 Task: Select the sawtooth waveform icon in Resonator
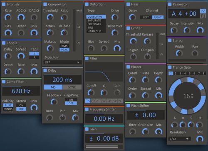(203, 11)
